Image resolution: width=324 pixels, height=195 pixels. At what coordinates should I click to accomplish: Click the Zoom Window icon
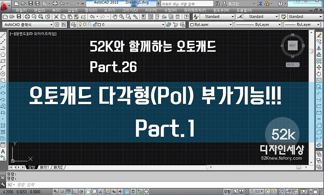[129, 17]
